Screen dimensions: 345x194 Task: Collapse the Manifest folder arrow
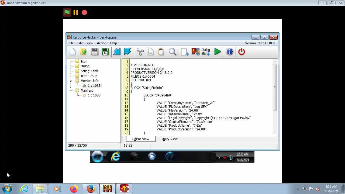71,91
